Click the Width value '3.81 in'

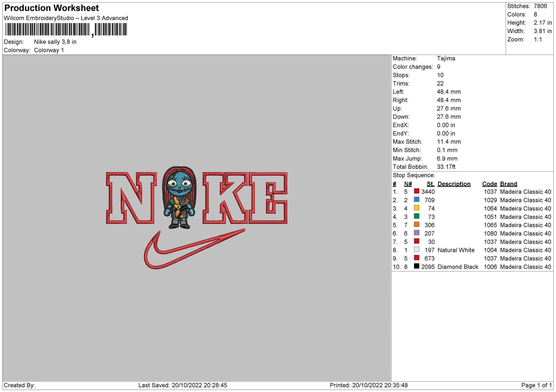pyautogui.click(x=543, y=31)
